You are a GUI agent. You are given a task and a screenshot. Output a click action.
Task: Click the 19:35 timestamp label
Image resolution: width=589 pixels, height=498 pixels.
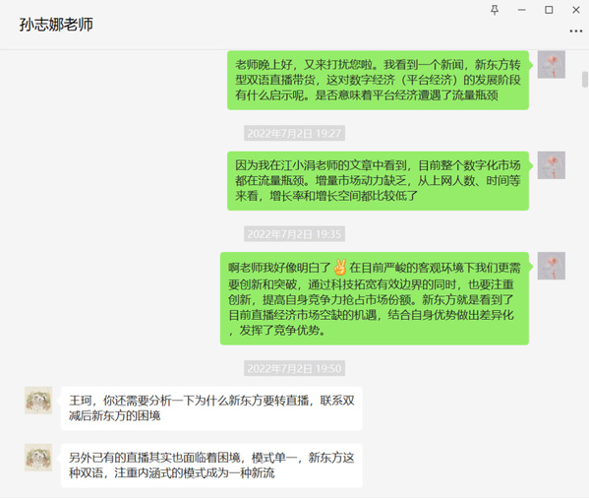(x=295, y=234)
